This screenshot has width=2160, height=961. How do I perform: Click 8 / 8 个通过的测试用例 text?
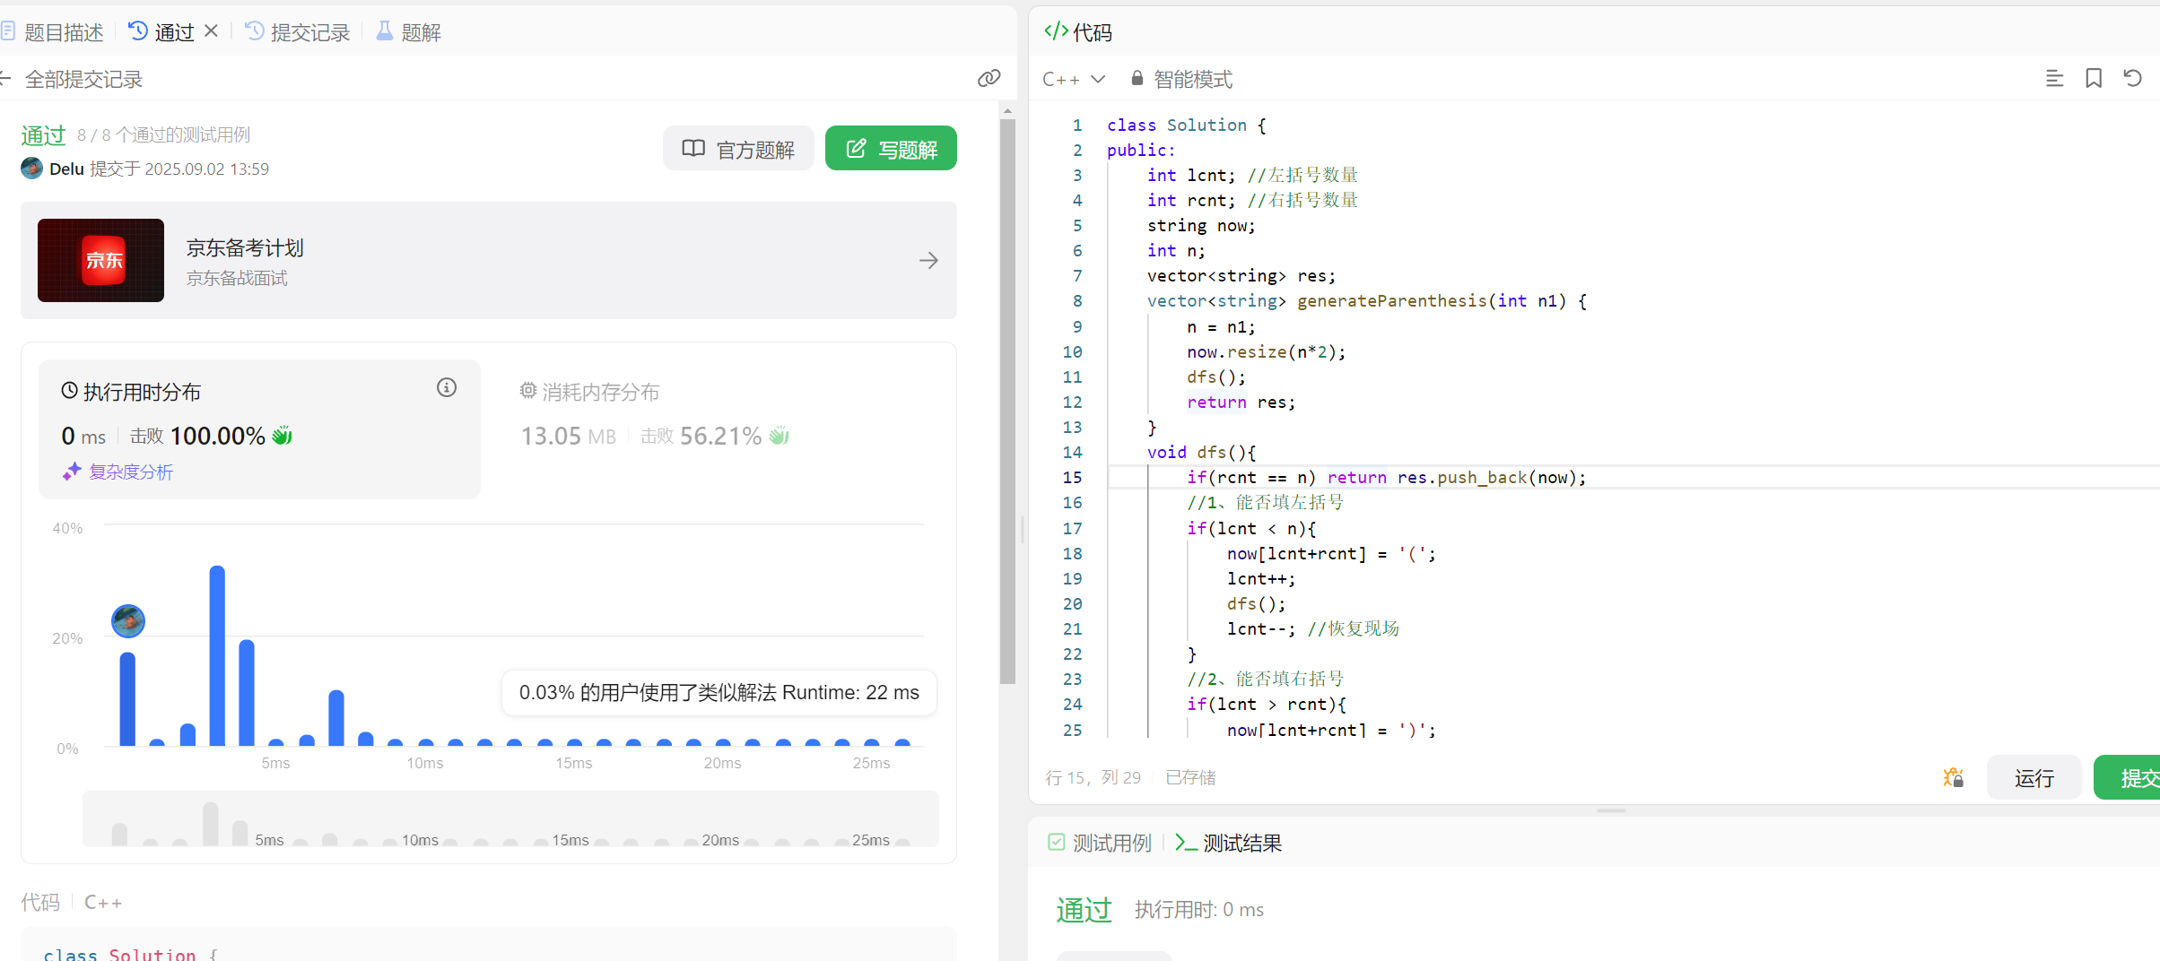(163, 134)
